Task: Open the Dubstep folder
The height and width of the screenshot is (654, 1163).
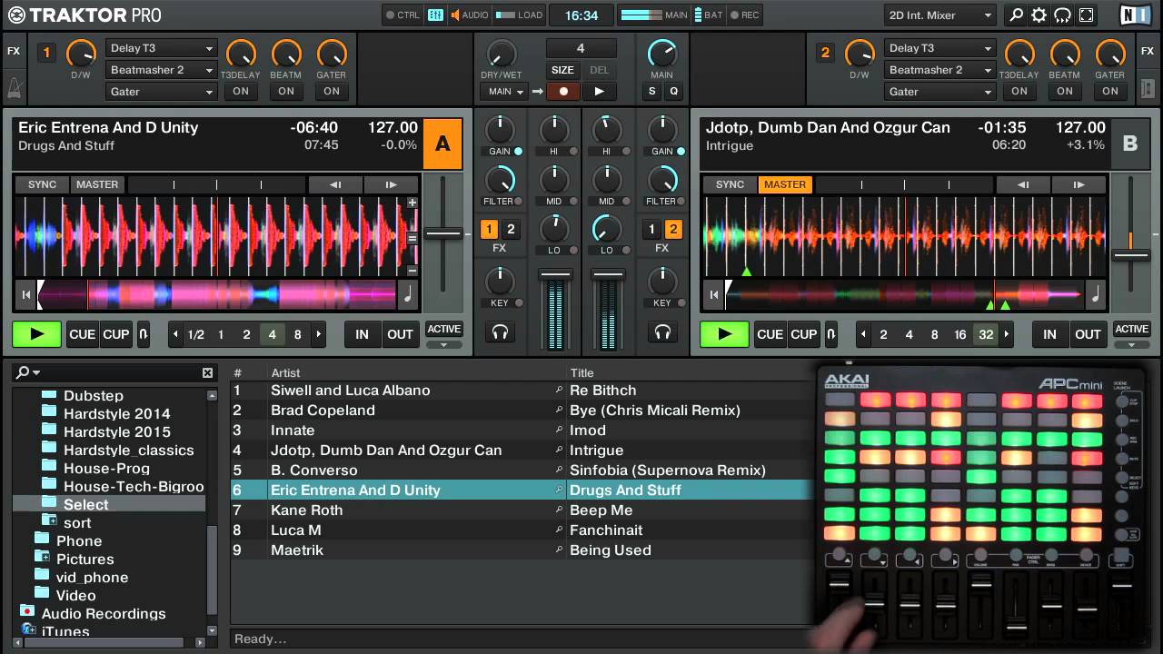Action: [93, 395]
